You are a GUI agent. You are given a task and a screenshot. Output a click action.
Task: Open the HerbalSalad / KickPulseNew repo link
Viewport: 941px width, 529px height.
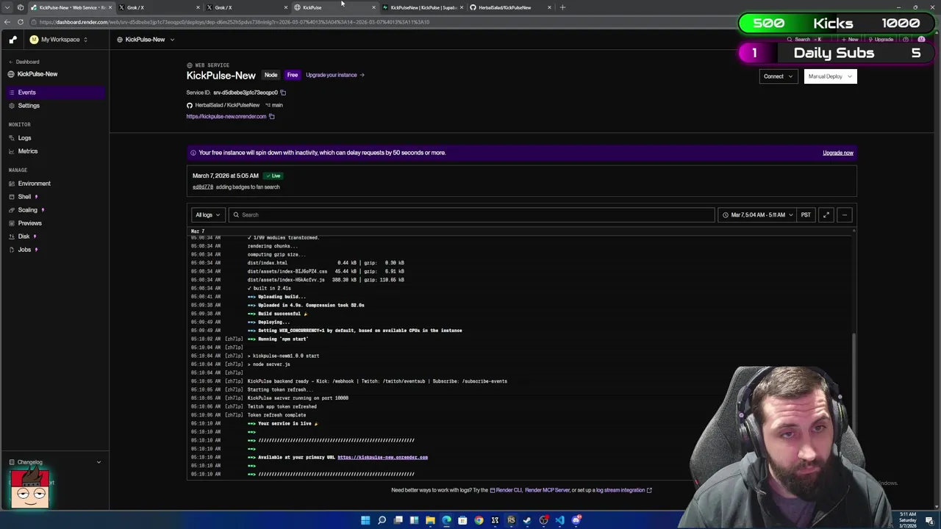[227, 105]
